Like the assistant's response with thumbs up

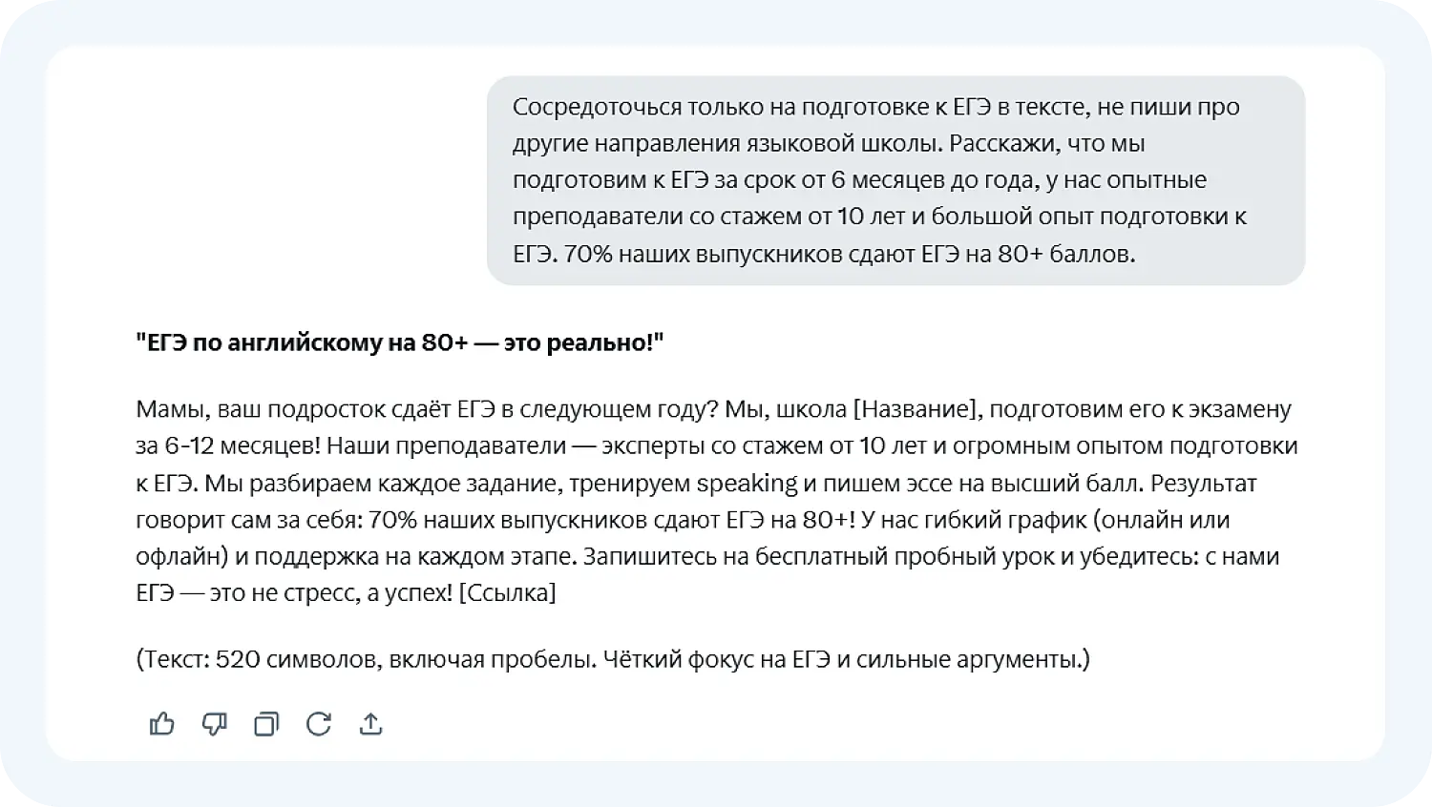coord(161,724)
